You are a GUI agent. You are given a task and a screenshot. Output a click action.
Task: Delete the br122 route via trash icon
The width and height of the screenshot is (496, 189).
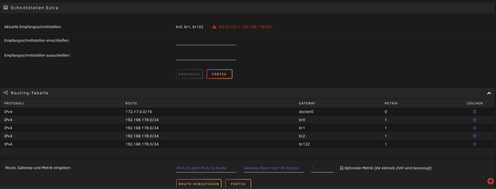tap(475, 144)
